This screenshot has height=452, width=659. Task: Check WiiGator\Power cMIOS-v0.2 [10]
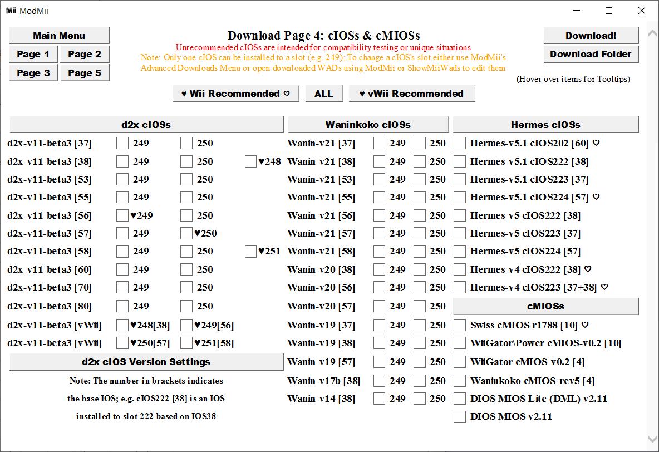pyautogui.click(x=460, y=343)
